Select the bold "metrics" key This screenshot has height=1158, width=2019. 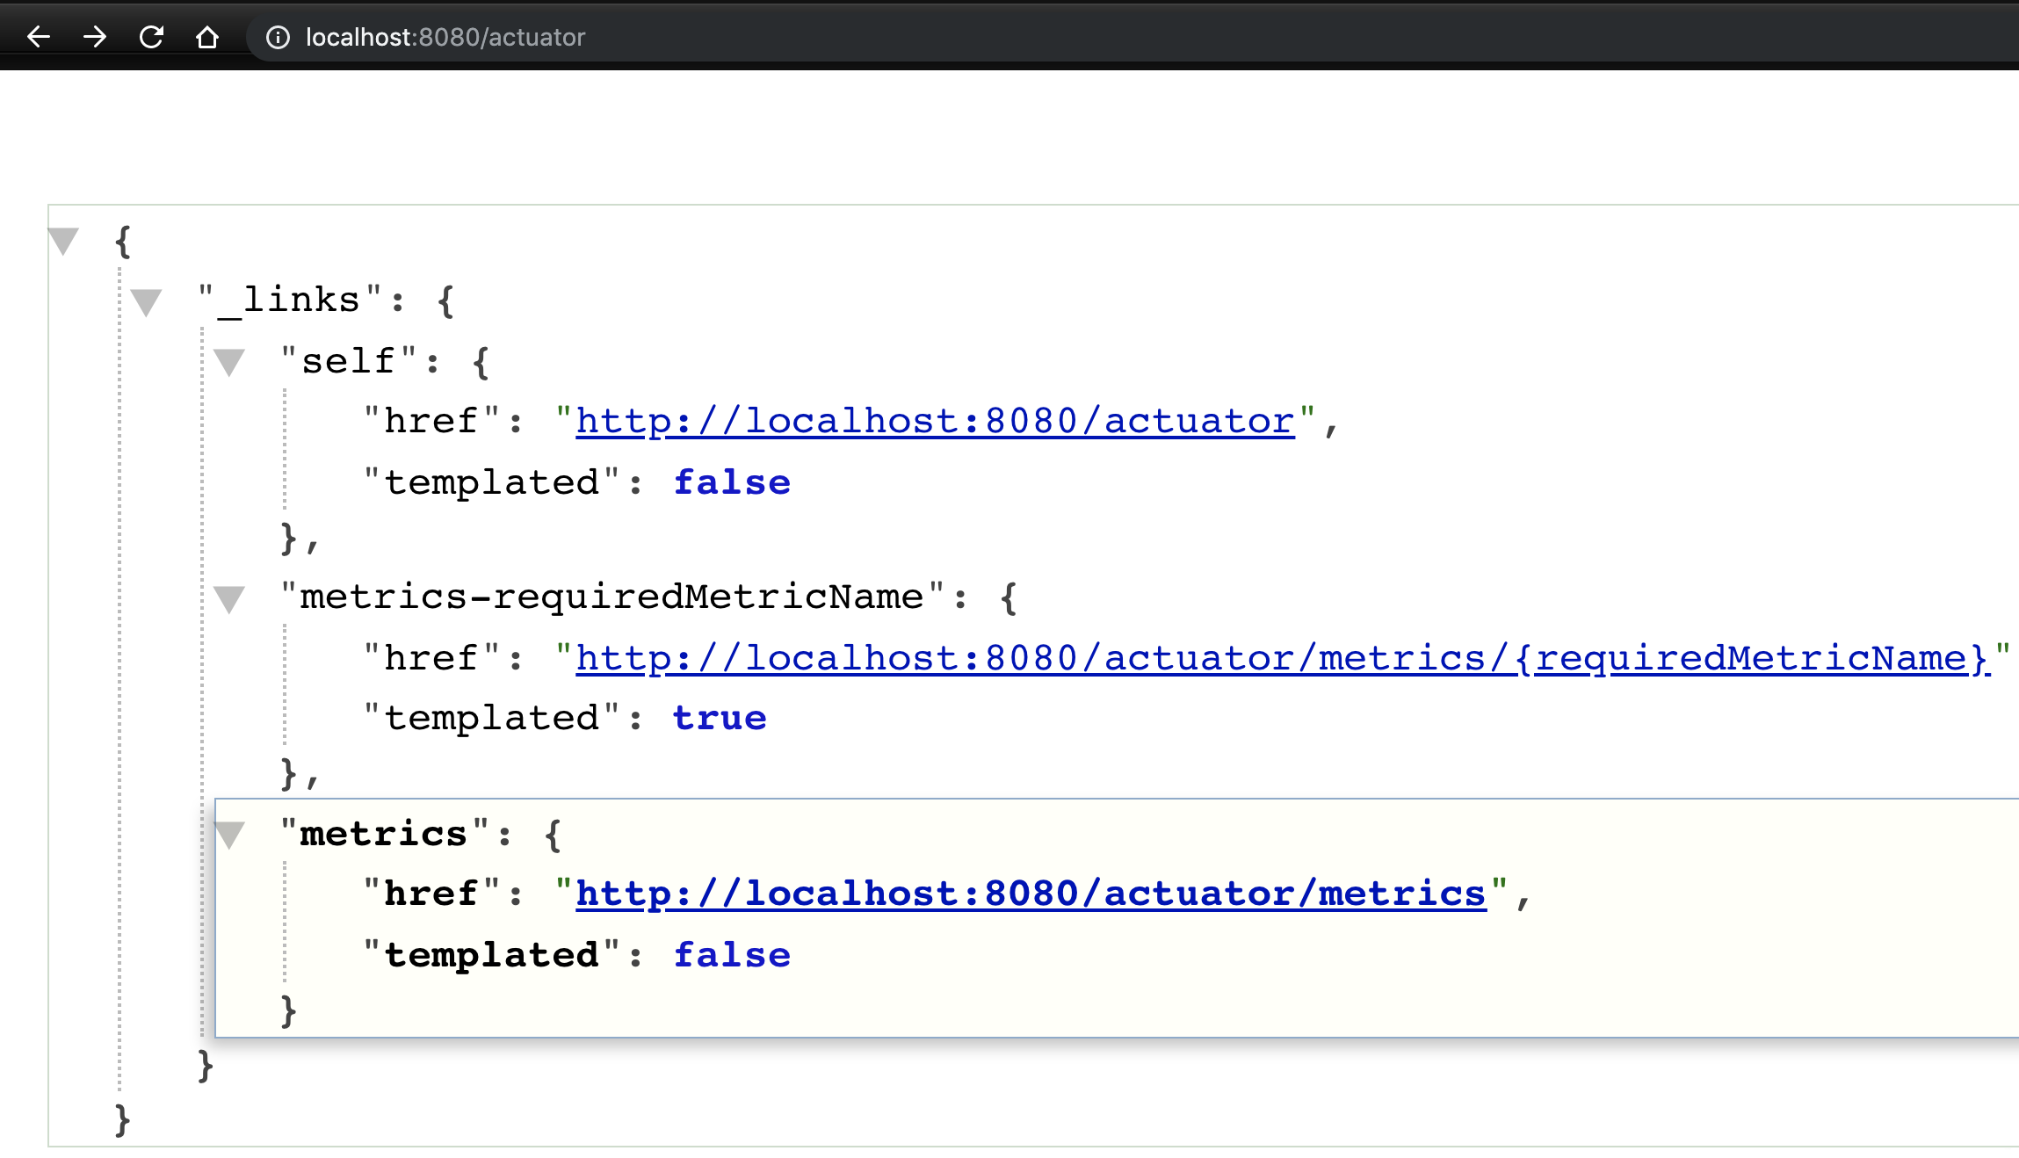(x=384, y=834)
